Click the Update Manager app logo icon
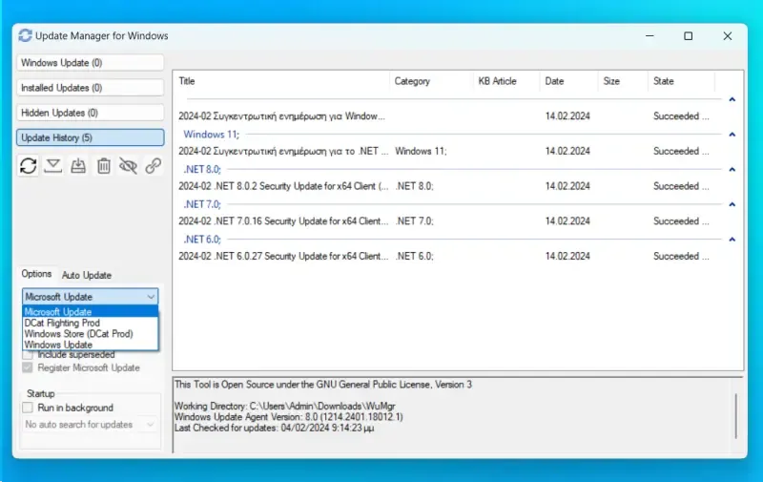This screenshot has height=482, width=763. tap(25, 35)
